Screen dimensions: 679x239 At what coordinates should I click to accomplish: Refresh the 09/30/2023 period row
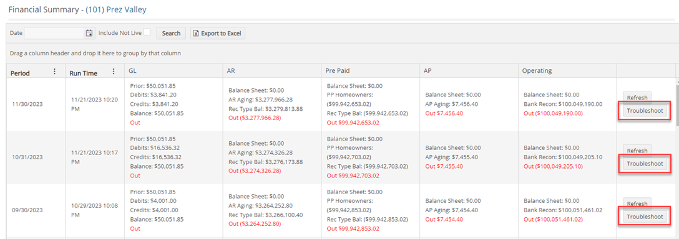point(637,204)
